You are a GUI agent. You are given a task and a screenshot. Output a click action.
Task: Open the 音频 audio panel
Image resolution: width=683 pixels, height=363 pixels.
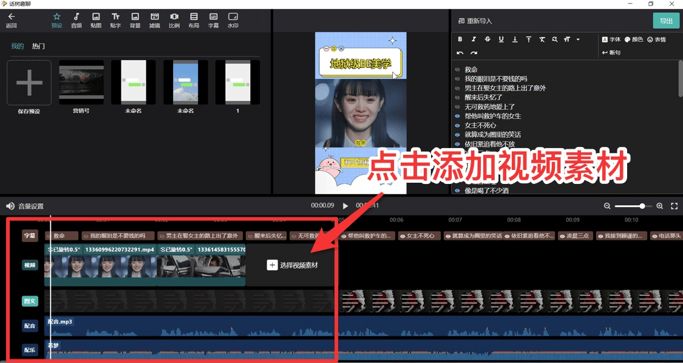76,20
